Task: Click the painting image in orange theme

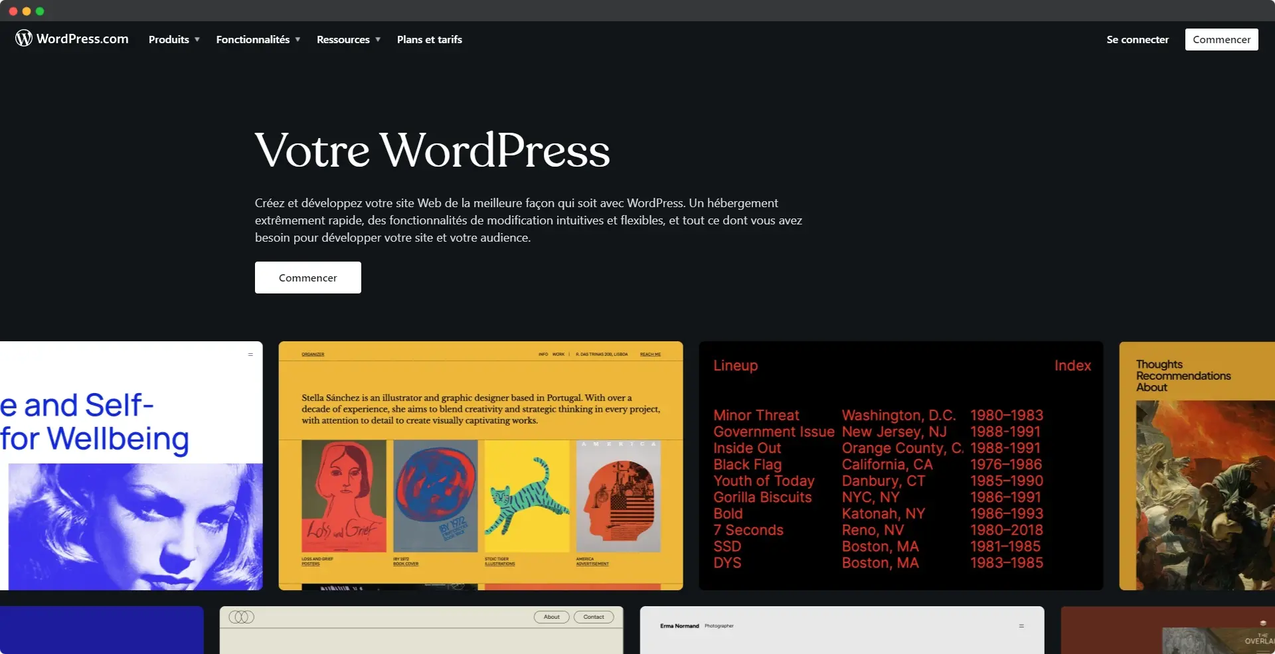Action: 1205,495
